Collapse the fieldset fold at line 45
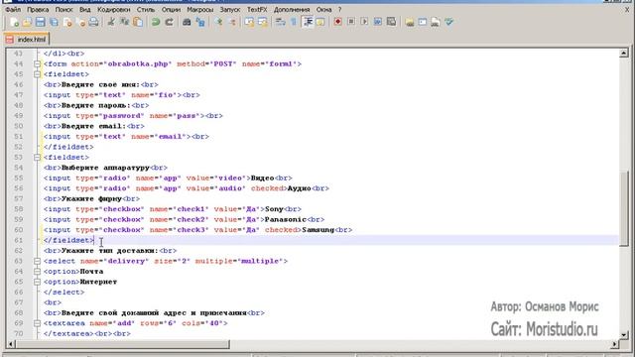This screenshot has height=357, width=635. (x=38, y=74)
